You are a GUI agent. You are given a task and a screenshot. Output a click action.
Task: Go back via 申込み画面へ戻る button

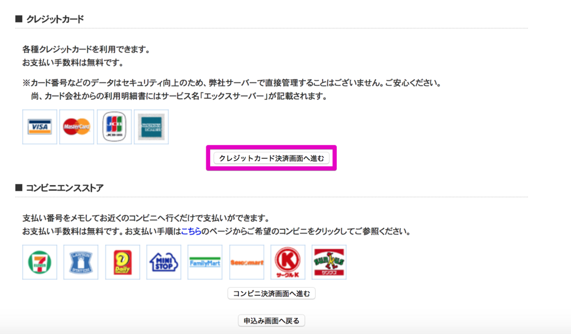[x=272, y=321]
